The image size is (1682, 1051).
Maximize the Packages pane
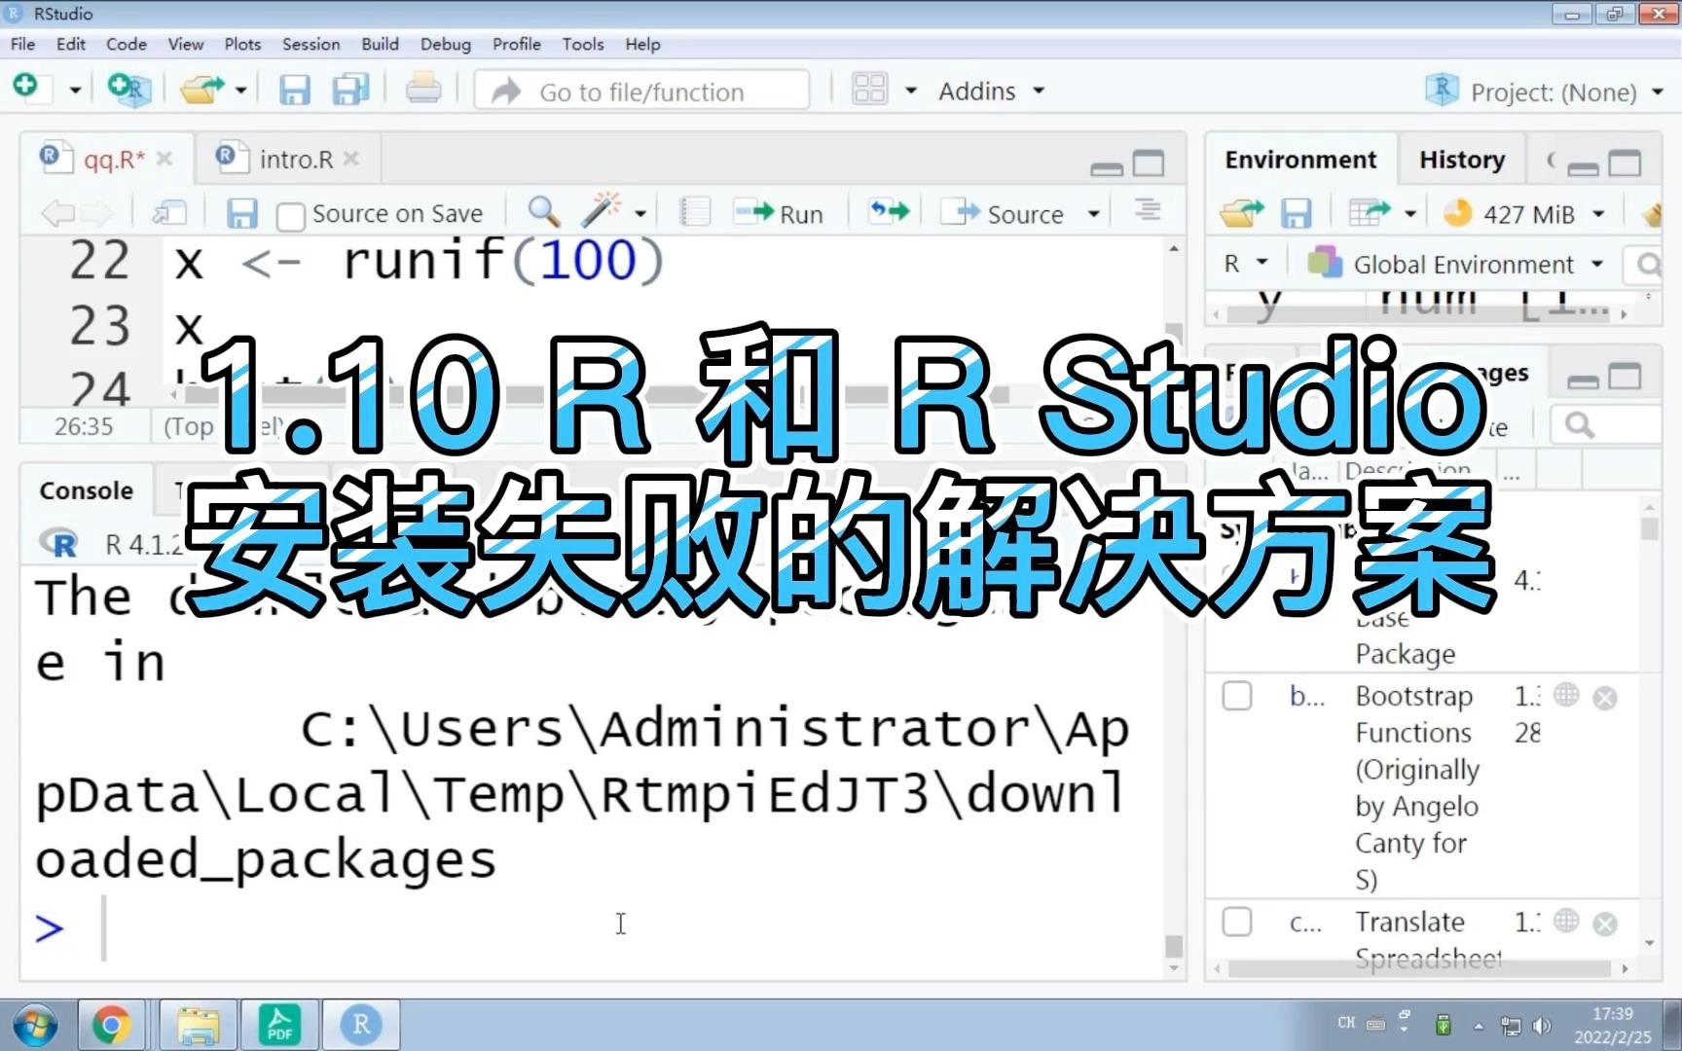point(1625,376)
